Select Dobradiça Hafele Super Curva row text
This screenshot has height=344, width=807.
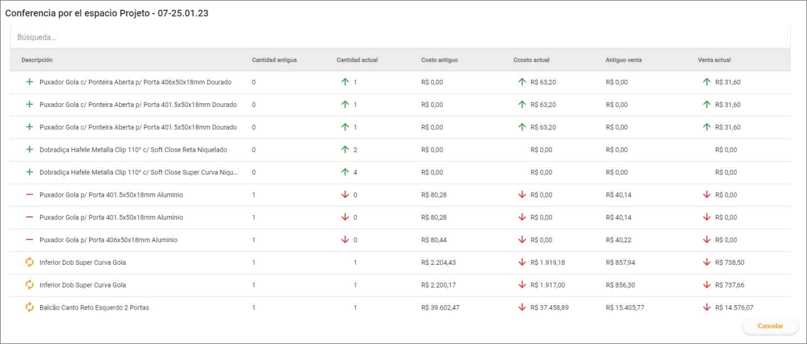(x=139, y=173)
